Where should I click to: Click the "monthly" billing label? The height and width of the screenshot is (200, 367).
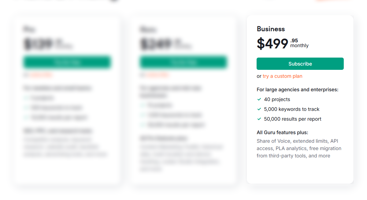[x=299, y=46]
